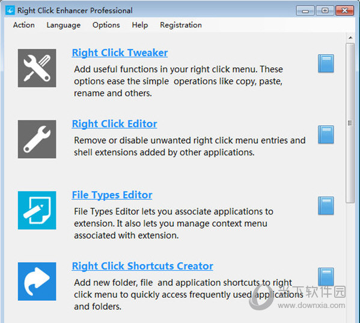Click the 'Add new folder, file and application shortcuts' text

click(x=188, y=295)
